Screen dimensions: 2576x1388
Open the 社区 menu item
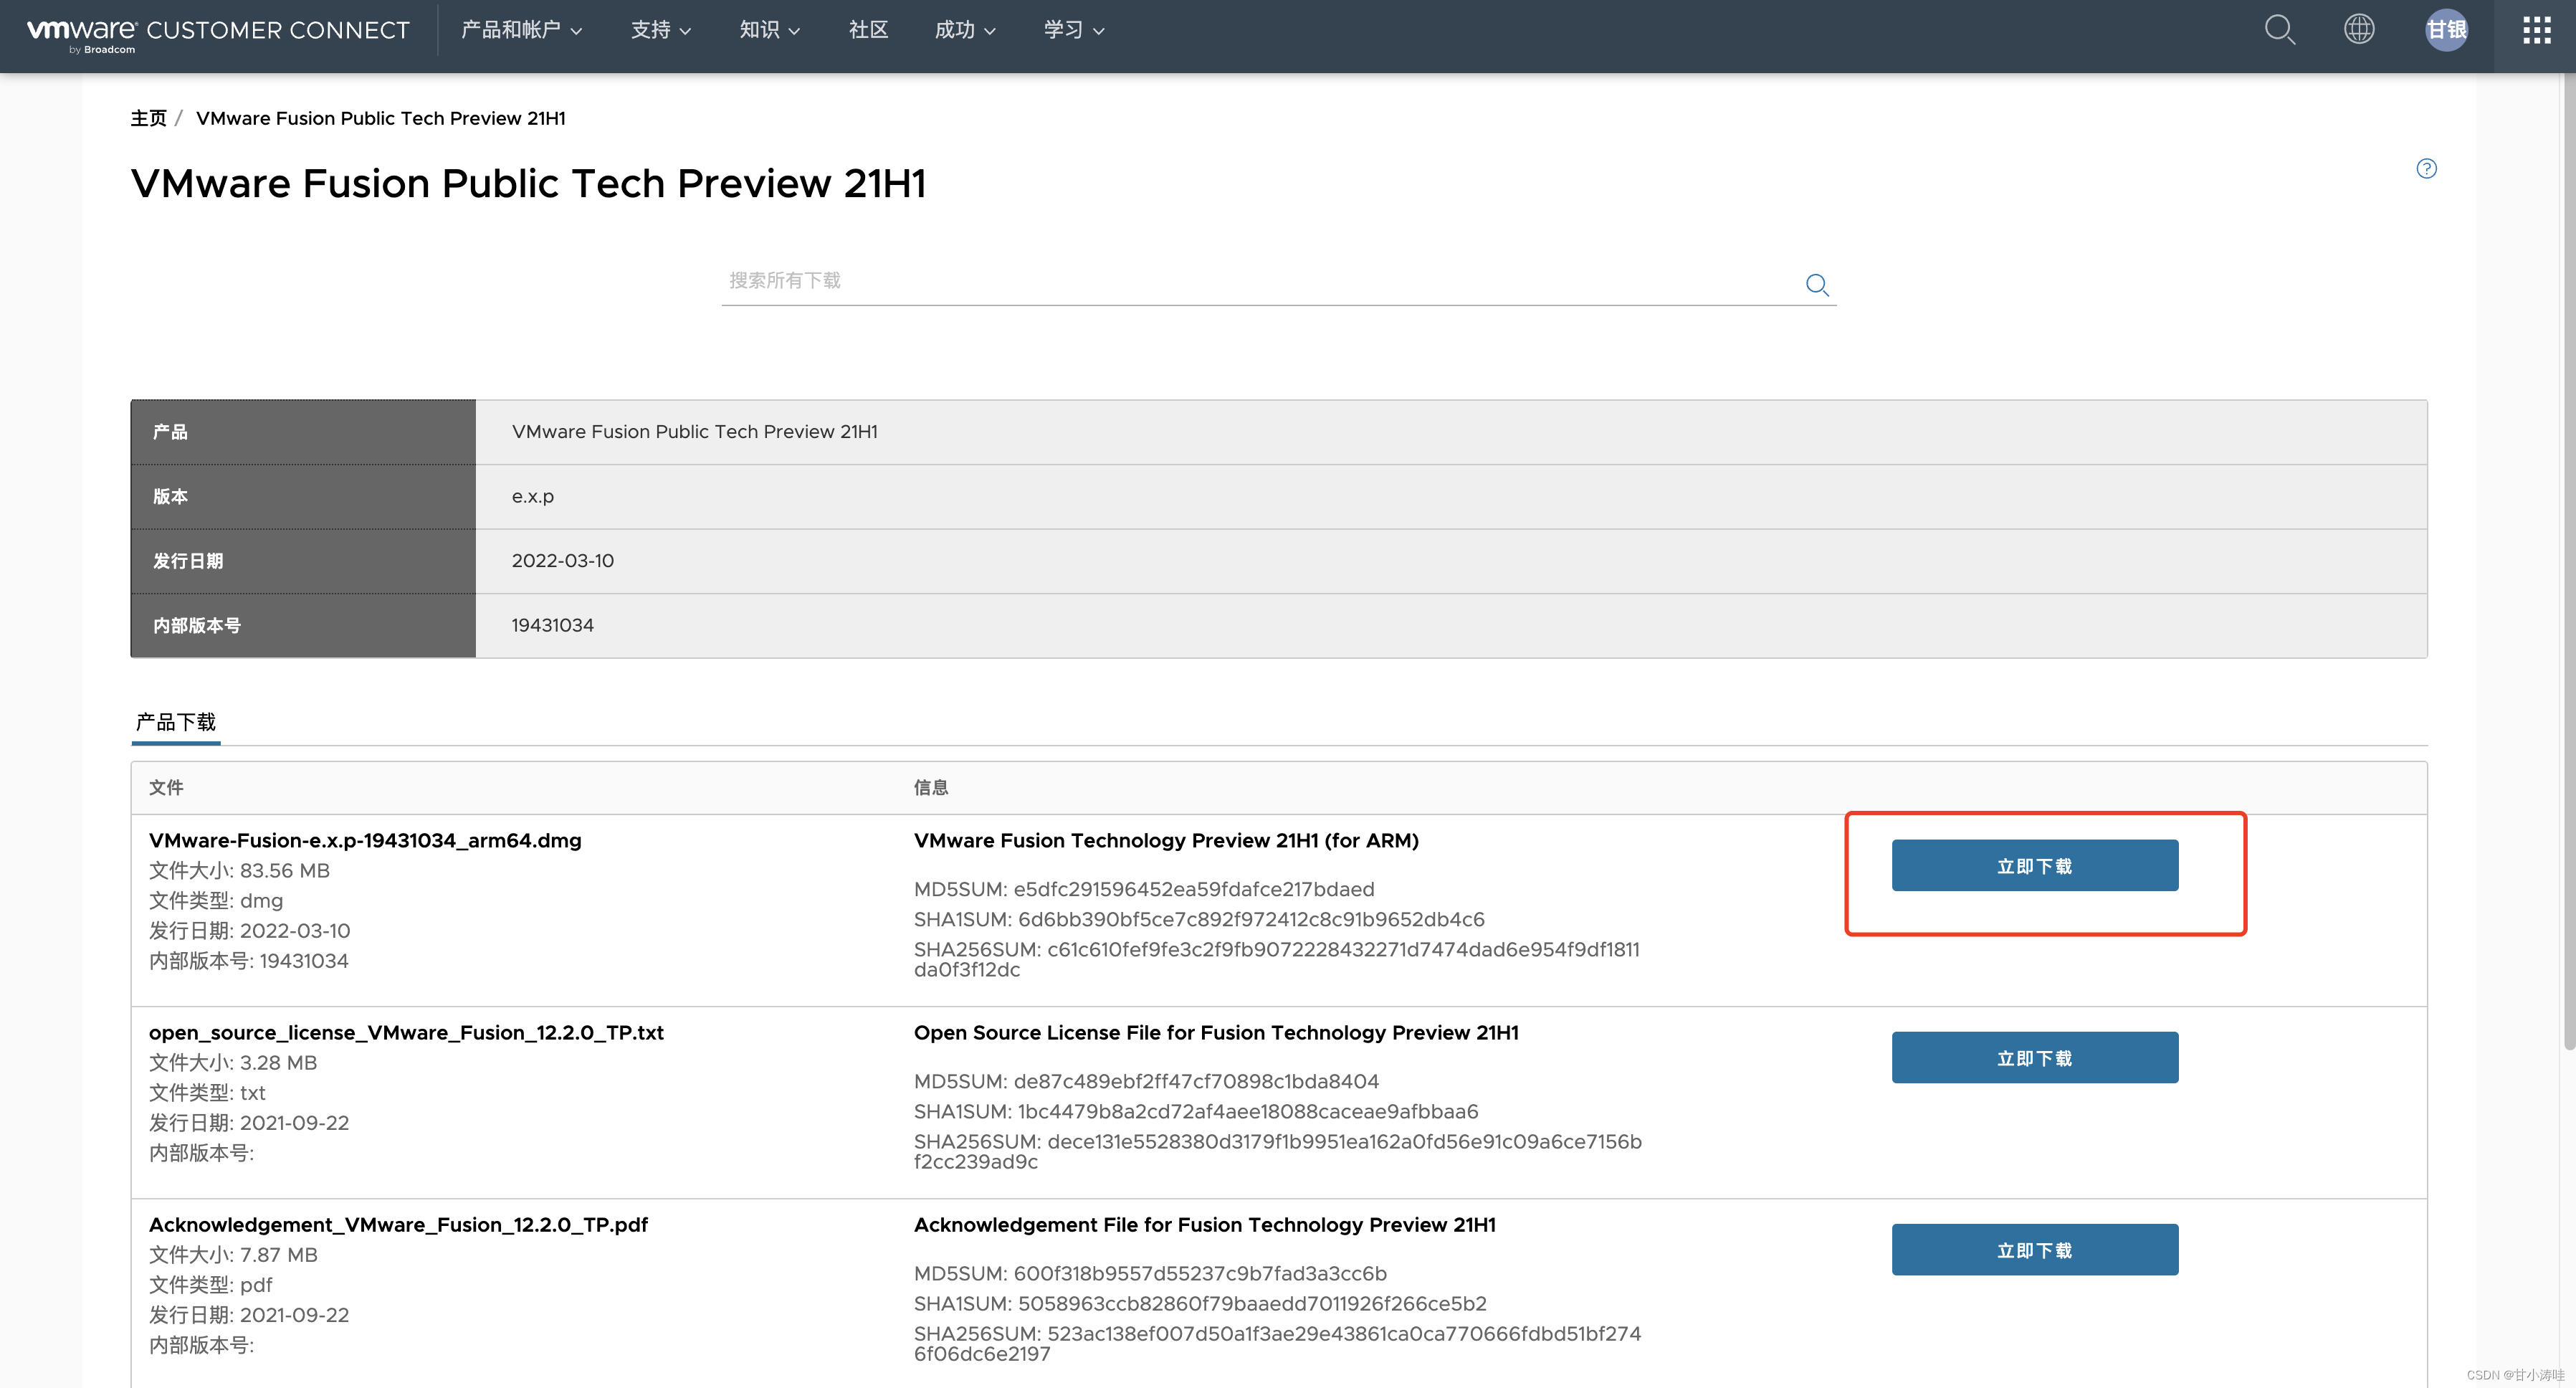[x=868, y=30]
